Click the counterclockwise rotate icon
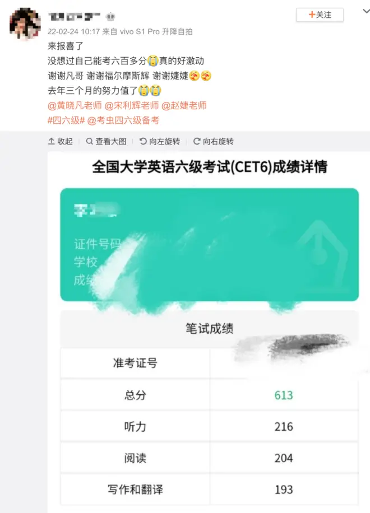Screen dimensions: 370x513 tap(143, 141)
